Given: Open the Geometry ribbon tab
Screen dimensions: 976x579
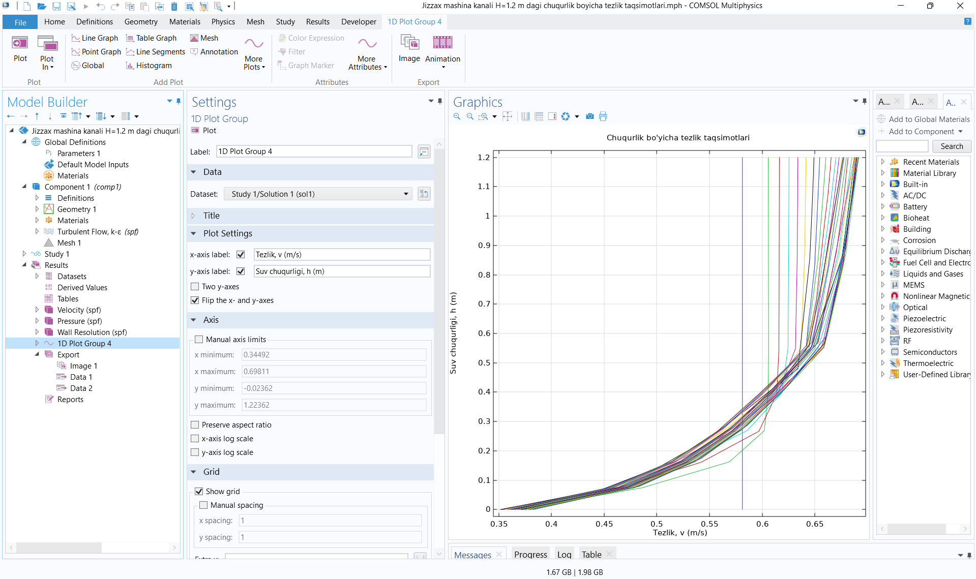Looking at the screenshot, I should [141, 22].
